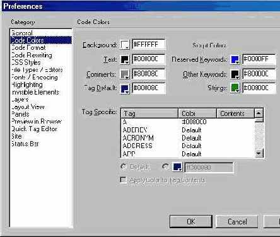Open the Text color swatch picker

[x=125, y=59]
